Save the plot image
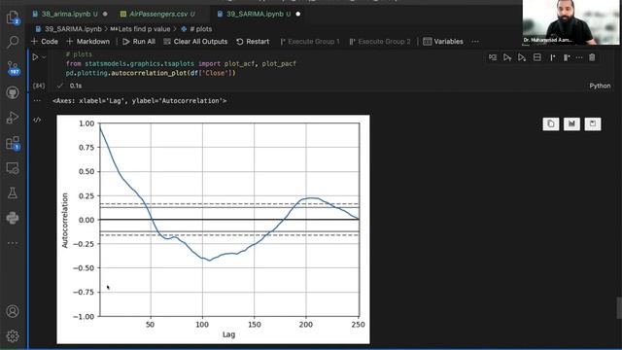622x350 pixels. tap(593, 123)
